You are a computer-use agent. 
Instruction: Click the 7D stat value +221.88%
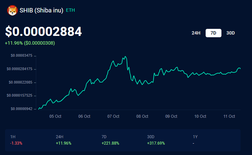pos(110,143)
